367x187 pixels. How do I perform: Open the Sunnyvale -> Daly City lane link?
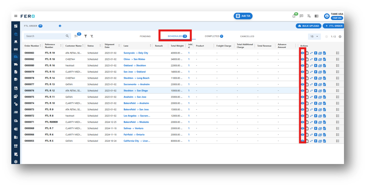tap(136, 53)
